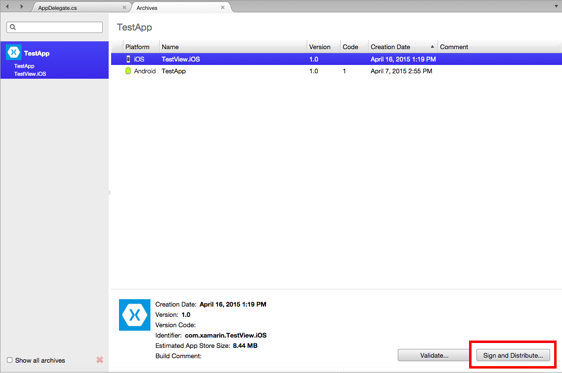
Task: Click the back navigation arrow in tab bar
Action: (x=7, y=6)
